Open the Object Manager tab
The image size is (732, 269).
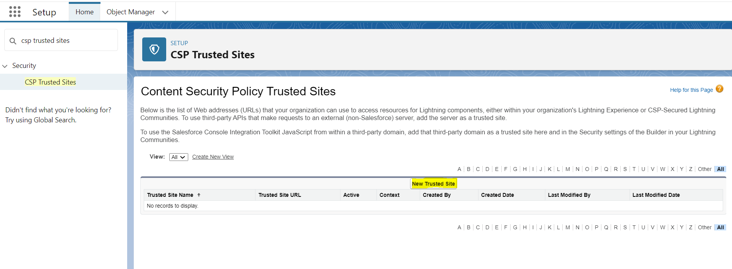pyautogui.click(x=131, y=12)
